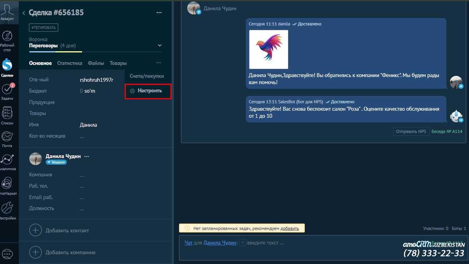The height and width of the screenshot is (264, 469).
Task: Switch to the Основное tab
Action: click(40, 63)
